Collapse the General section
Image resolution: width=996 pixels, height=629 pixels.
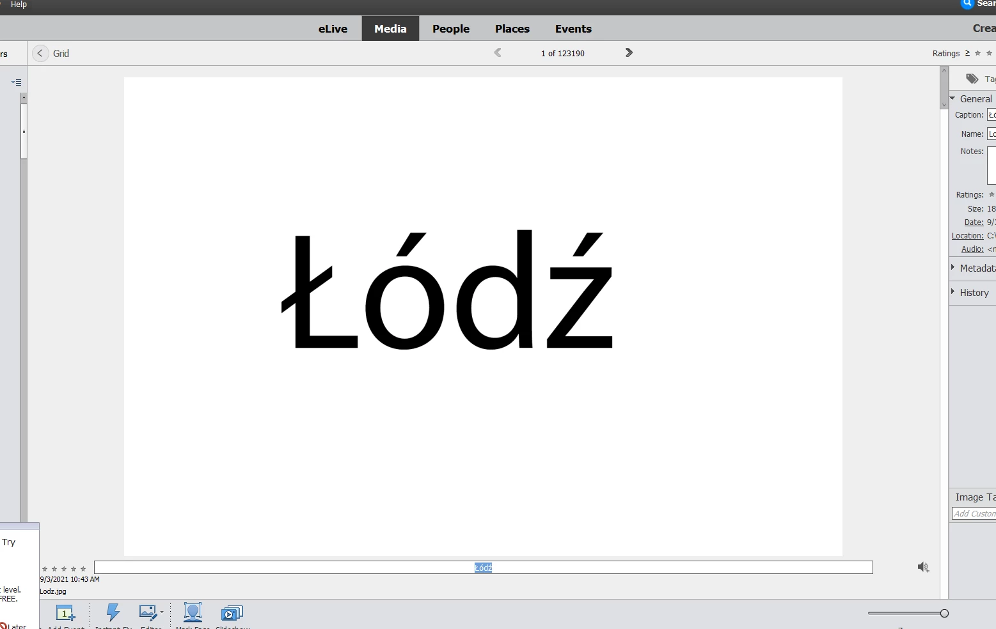coord(953,98)
